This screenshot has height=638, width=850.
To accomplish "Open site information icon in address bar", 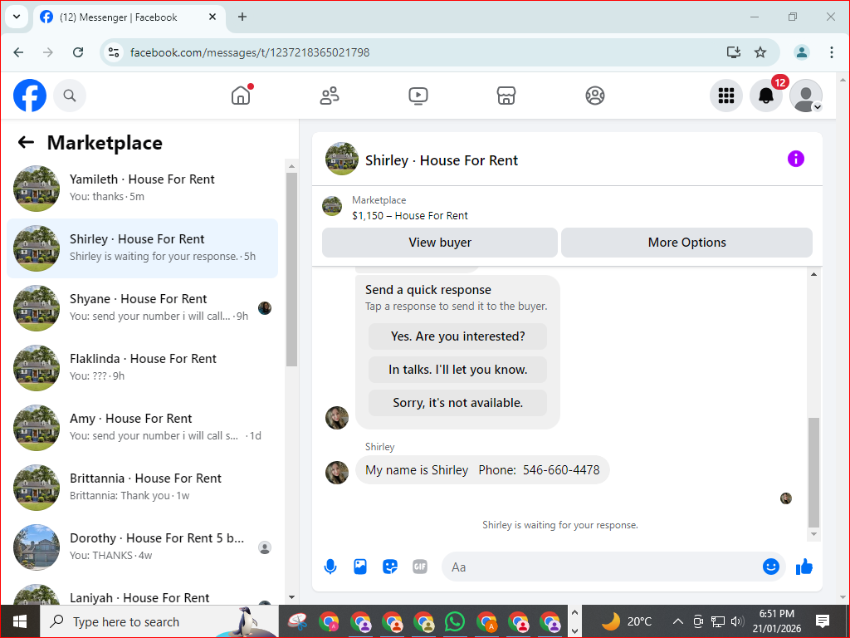I will [x=113, y=52].
